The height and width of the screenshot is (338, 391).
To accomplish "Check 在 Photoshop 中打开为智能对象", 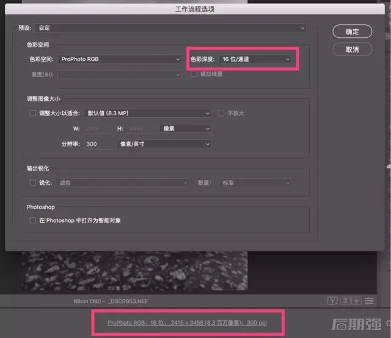I will point(32,220).
